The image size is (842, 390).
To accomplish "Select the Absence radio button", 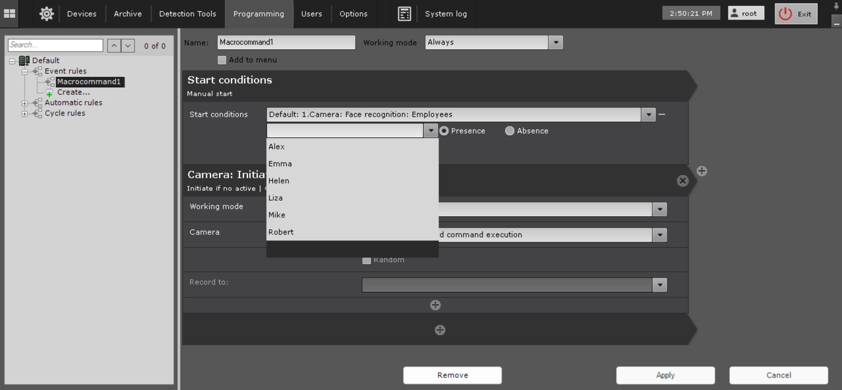I will pyautogui.click(x=510, y=131).
